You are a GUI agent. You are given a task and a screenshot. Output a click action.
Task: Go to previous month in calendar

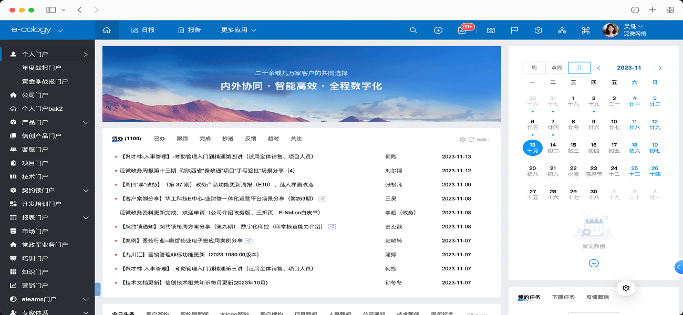[598, 68]
